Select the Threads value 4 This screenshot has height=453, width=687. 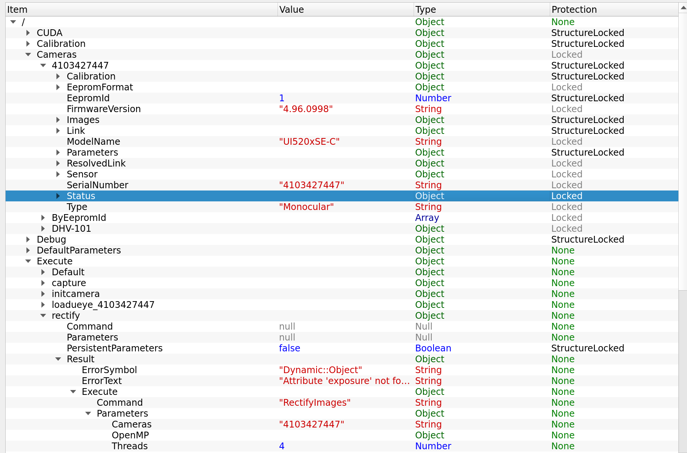282,446
